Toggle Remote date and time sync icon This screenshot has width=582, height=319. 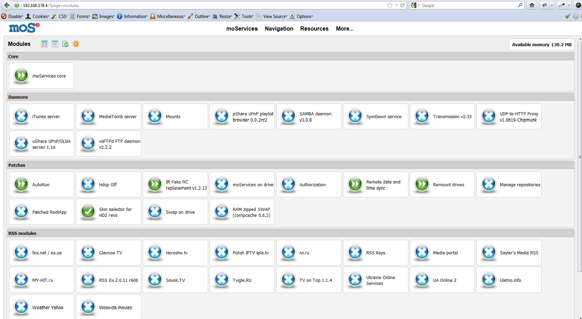[355, 184]
